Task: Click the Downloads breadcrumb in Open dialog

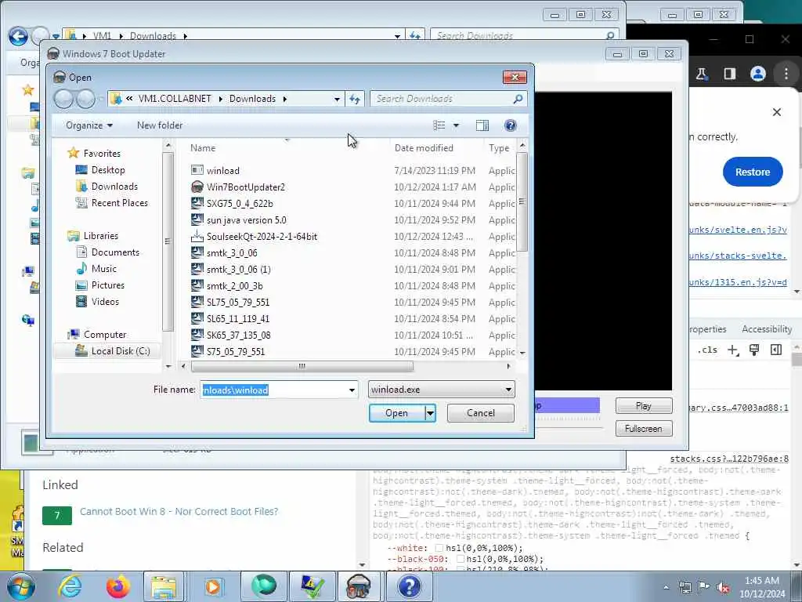Action: (x=252, y=99)
